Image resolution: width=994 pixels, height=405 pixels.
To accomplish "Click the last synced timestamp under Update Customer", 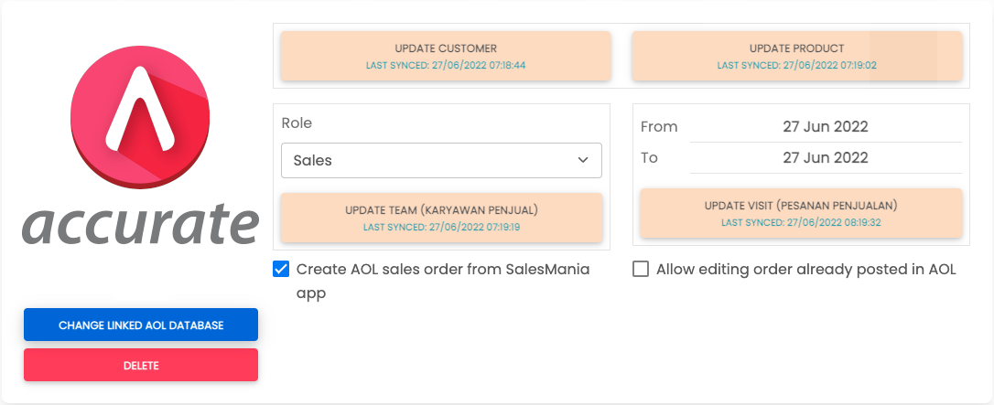I will pos(446,66).
